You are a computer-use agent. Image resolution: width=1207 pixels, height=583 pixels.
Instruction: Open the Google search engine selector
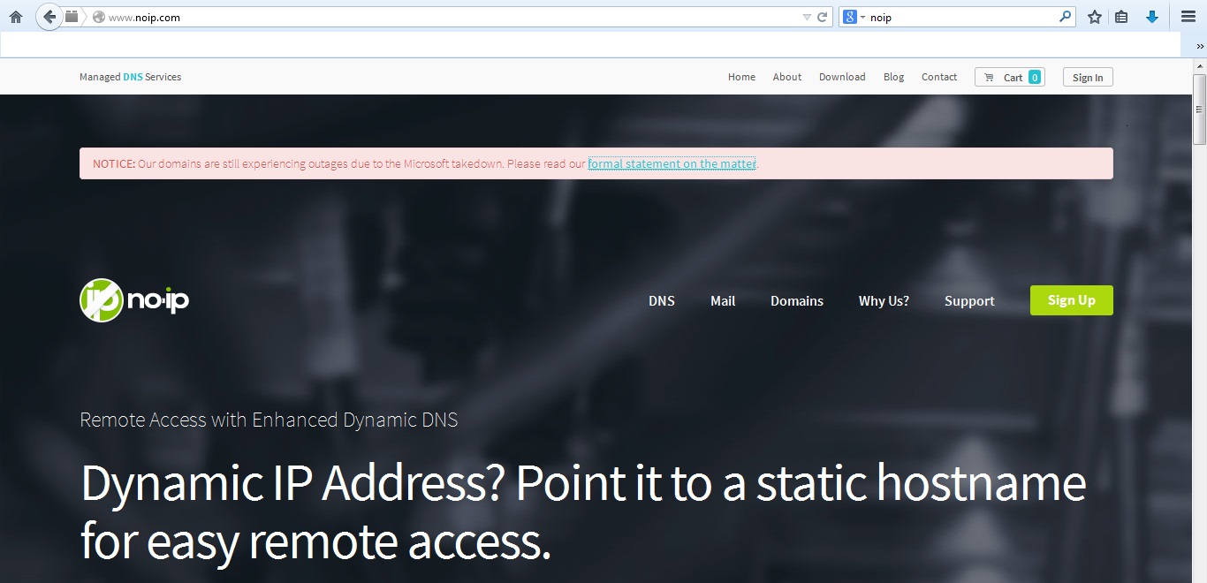[x=854, y=17]
